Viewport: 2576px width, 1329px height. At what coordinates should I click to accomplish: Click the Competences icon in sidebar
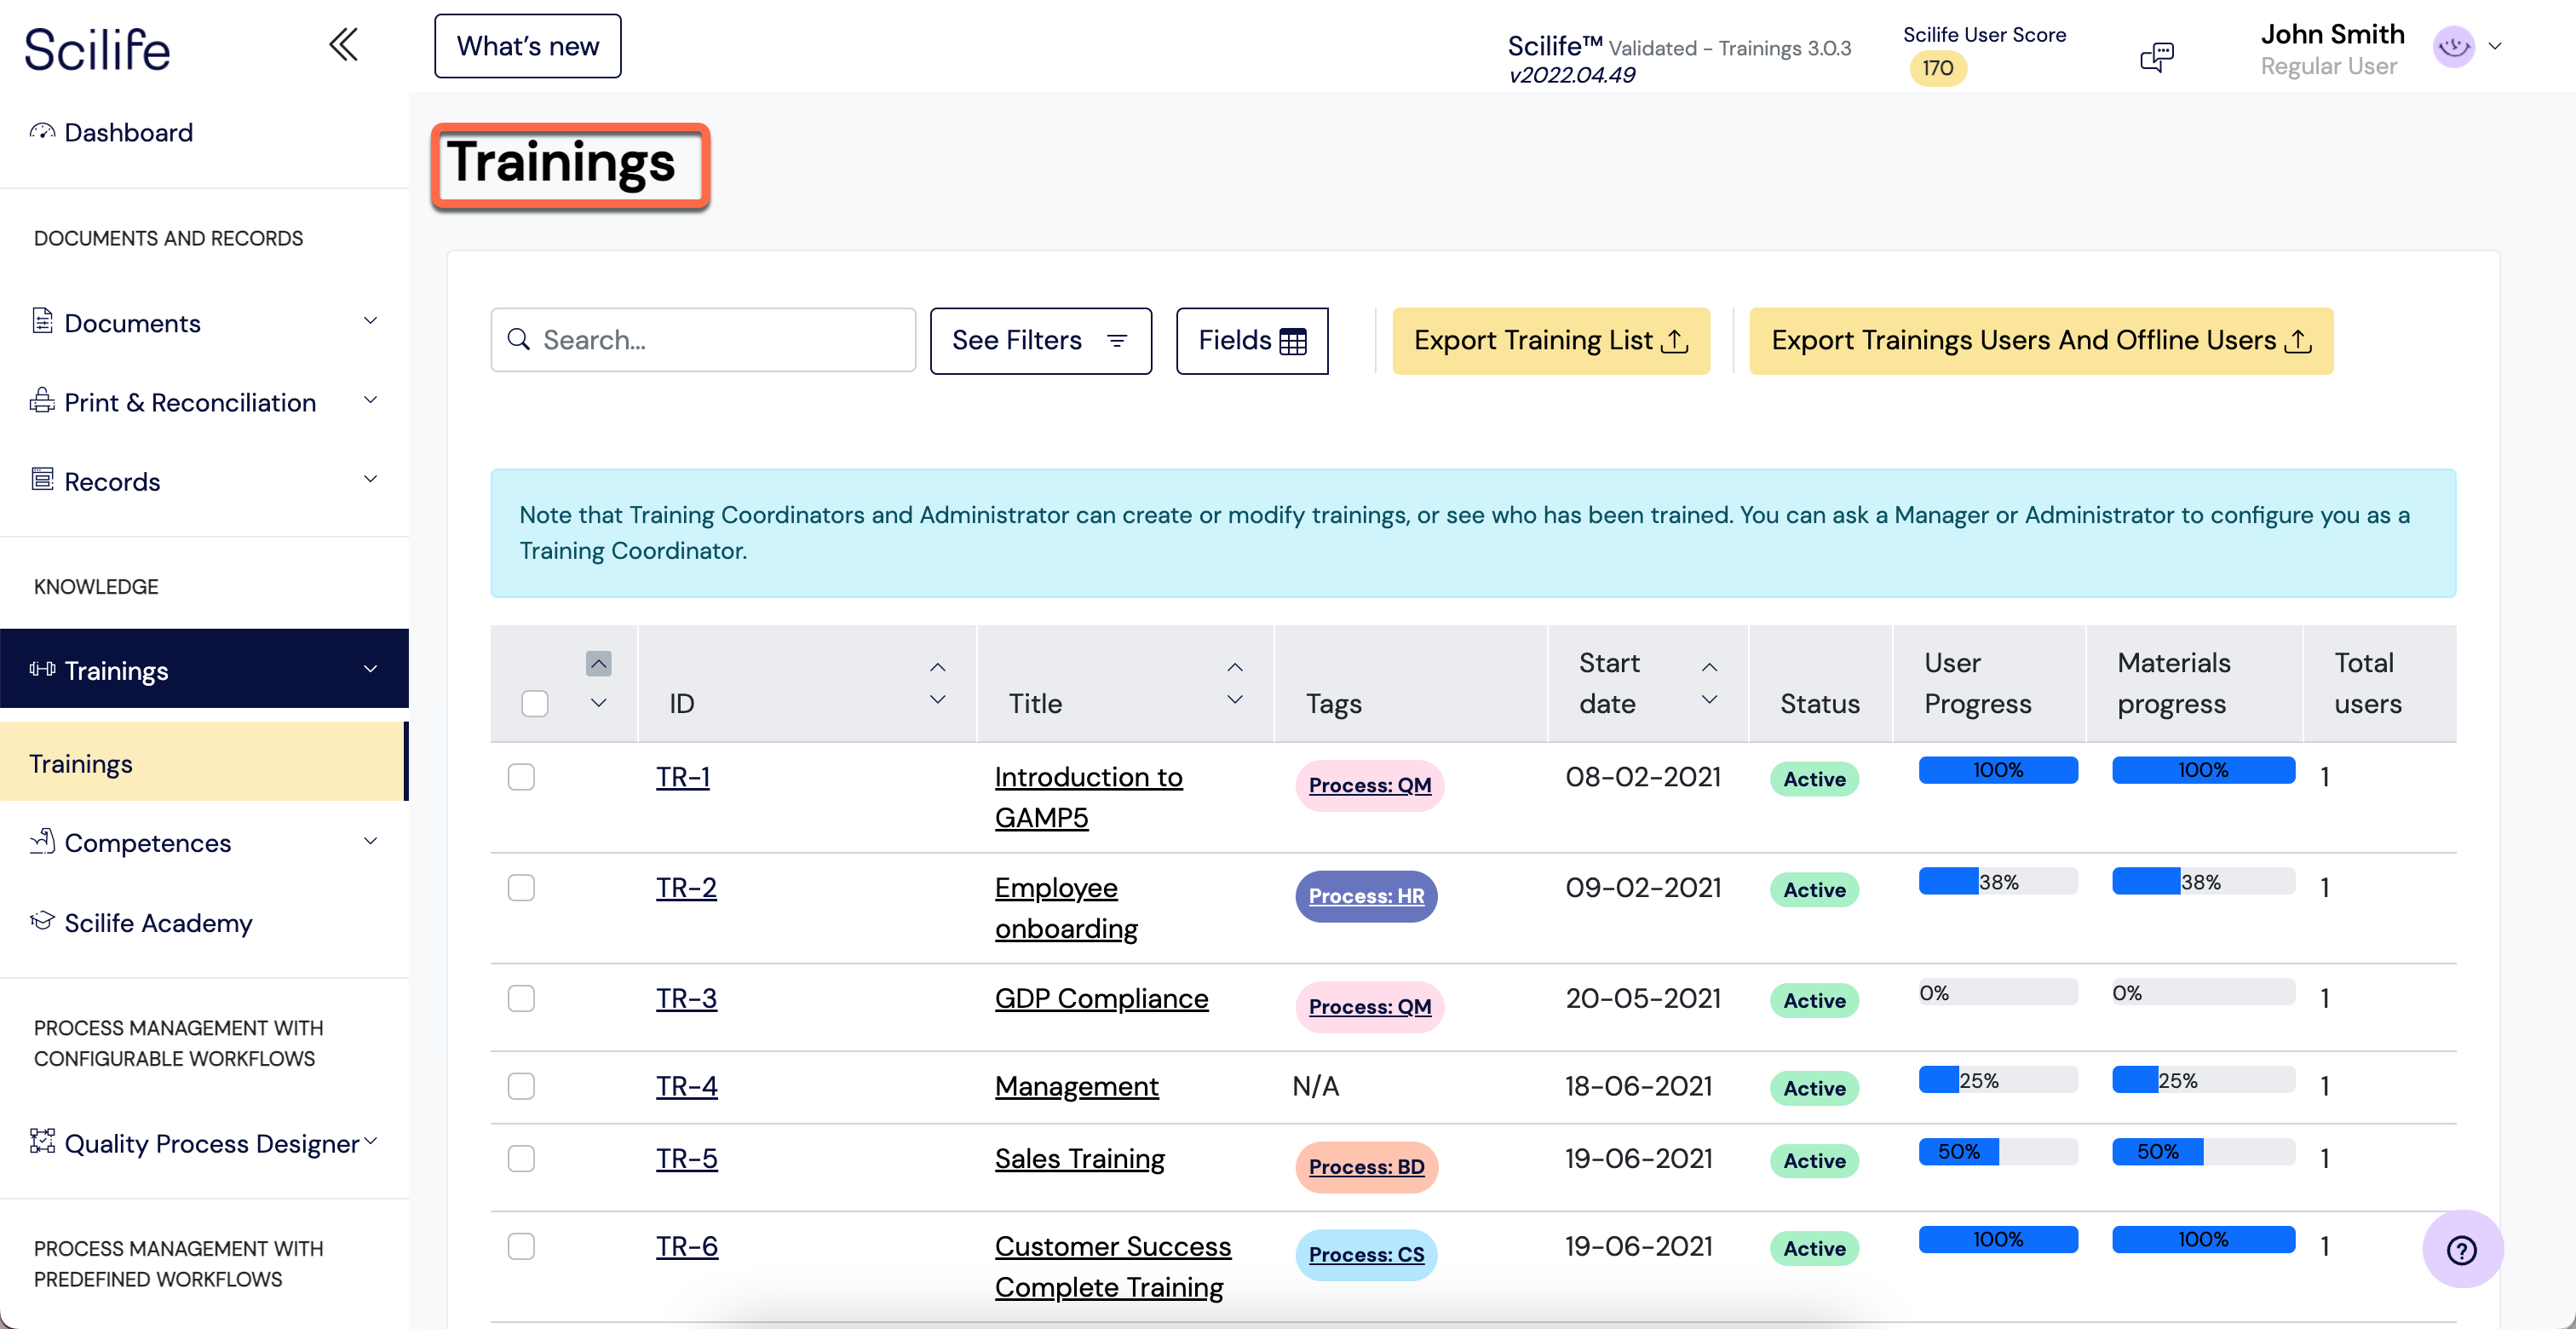tap(42, 841)
